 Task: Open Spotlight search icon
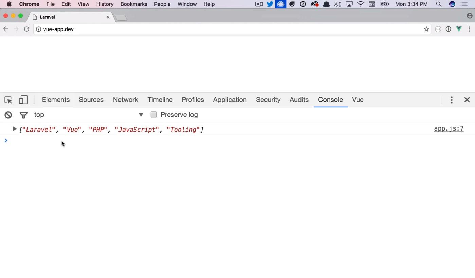(439, 4)
